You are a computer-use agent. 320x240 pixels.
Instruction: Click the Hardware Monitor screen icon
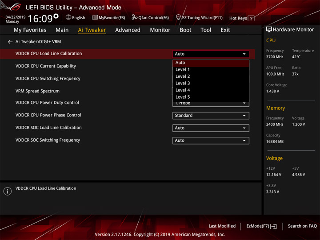(269, 30)
